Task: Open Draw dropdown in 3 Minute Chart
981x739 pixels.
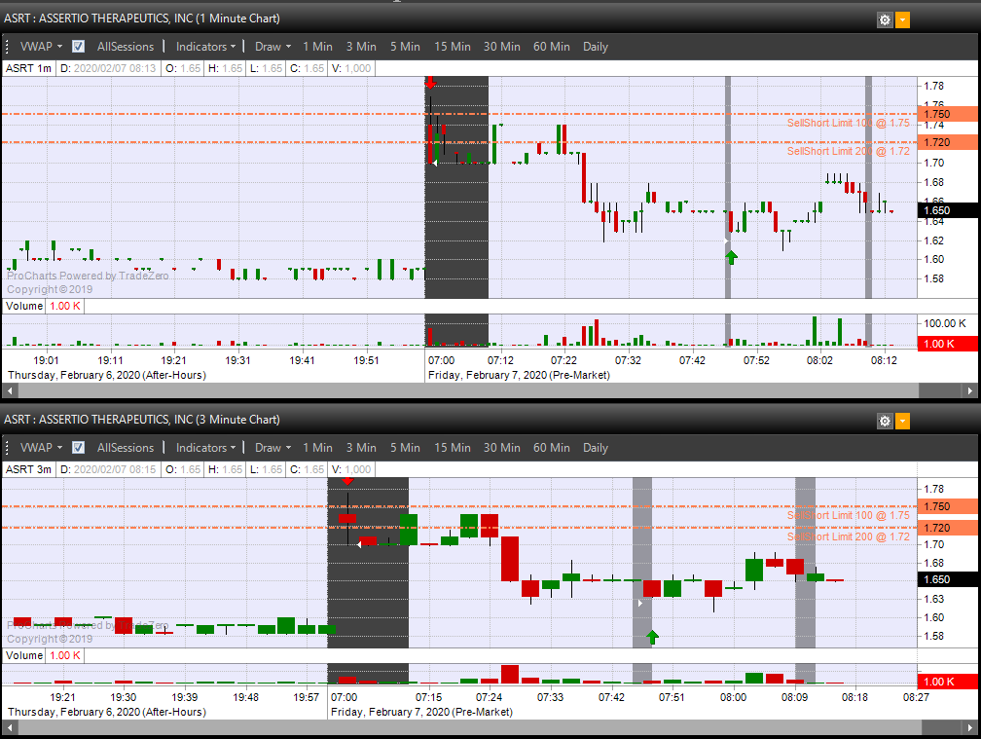Action: pyautogui.click(x=272, y=448)
